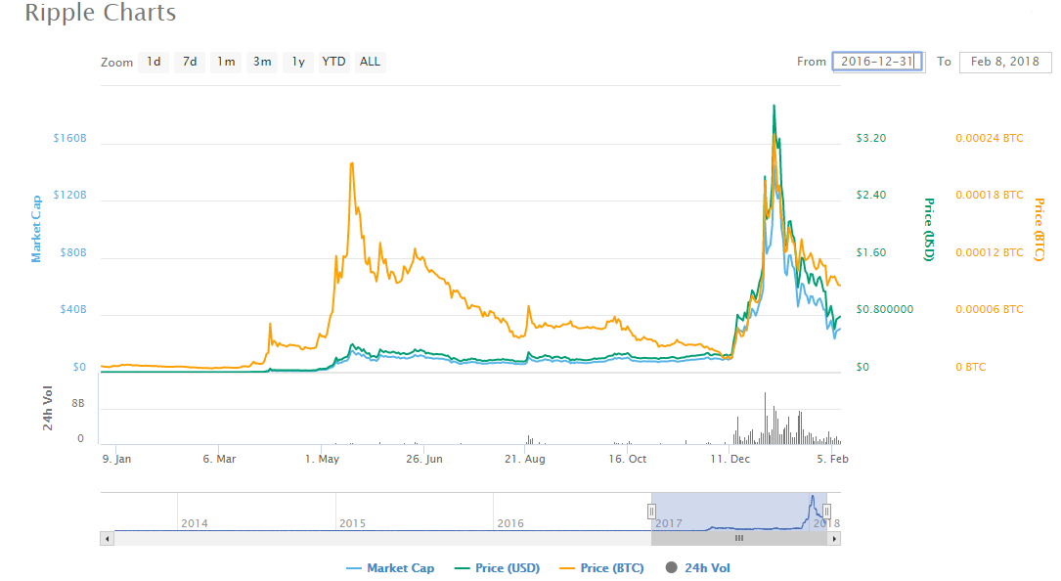Click the To date field

pyautogui.click(x=1005, y=62)
